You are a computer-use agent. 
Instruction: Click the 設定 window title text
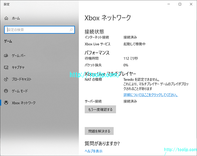[x=7, y=4]
